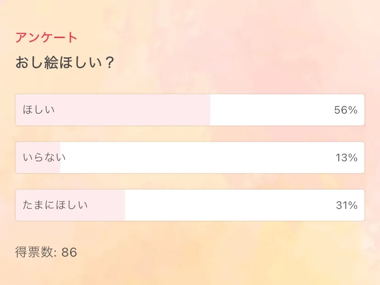Click the question mark ending the poll question

pyautogui.click(x=109, y=63)
